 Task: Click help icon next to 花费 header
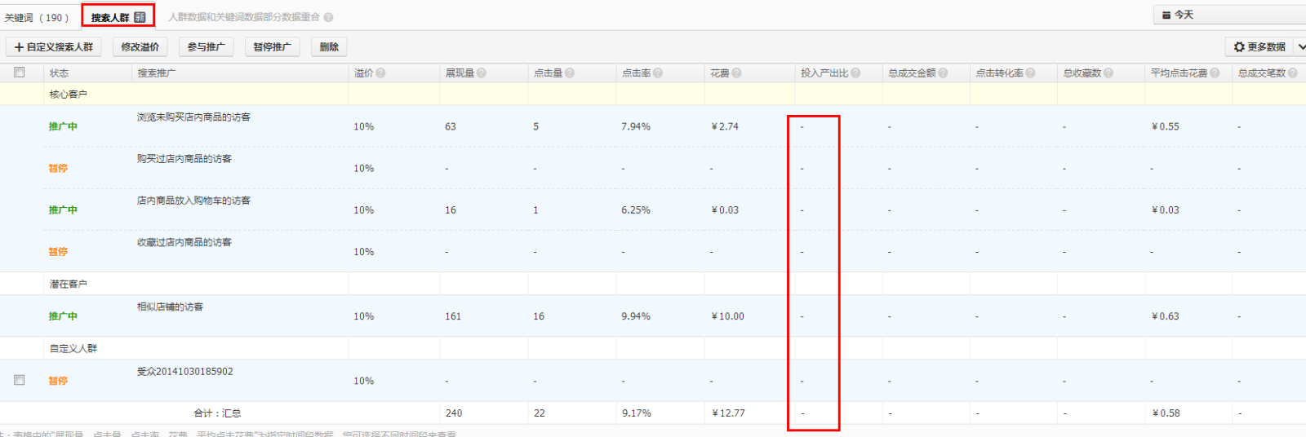pos(736,73)
